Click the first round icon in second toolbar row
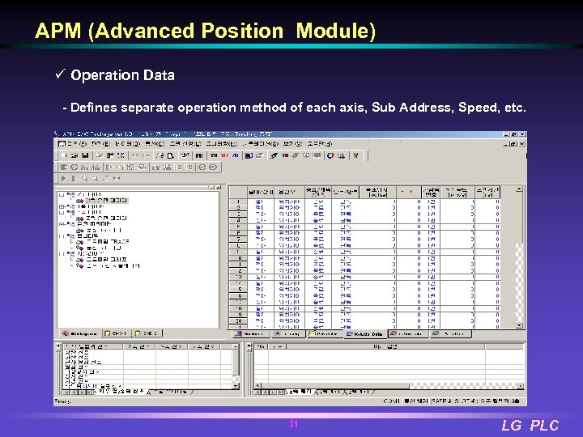Image resolution: width=583 pixels, height=437 pixels. [63, 168]
